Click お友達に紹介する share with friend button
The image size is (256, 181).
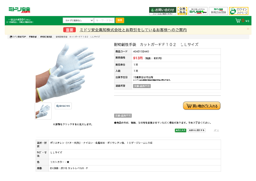(197, 130)
